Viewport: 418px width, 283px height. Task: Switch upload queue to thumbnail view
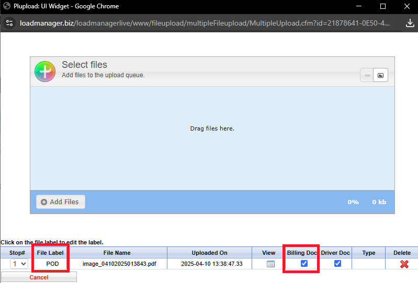pos(381,75)
